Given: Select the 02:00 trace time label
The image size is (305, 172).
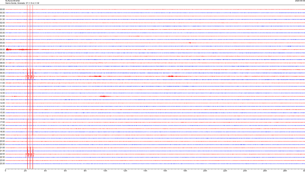Looking at the screenshot, I should coord(2,23).
